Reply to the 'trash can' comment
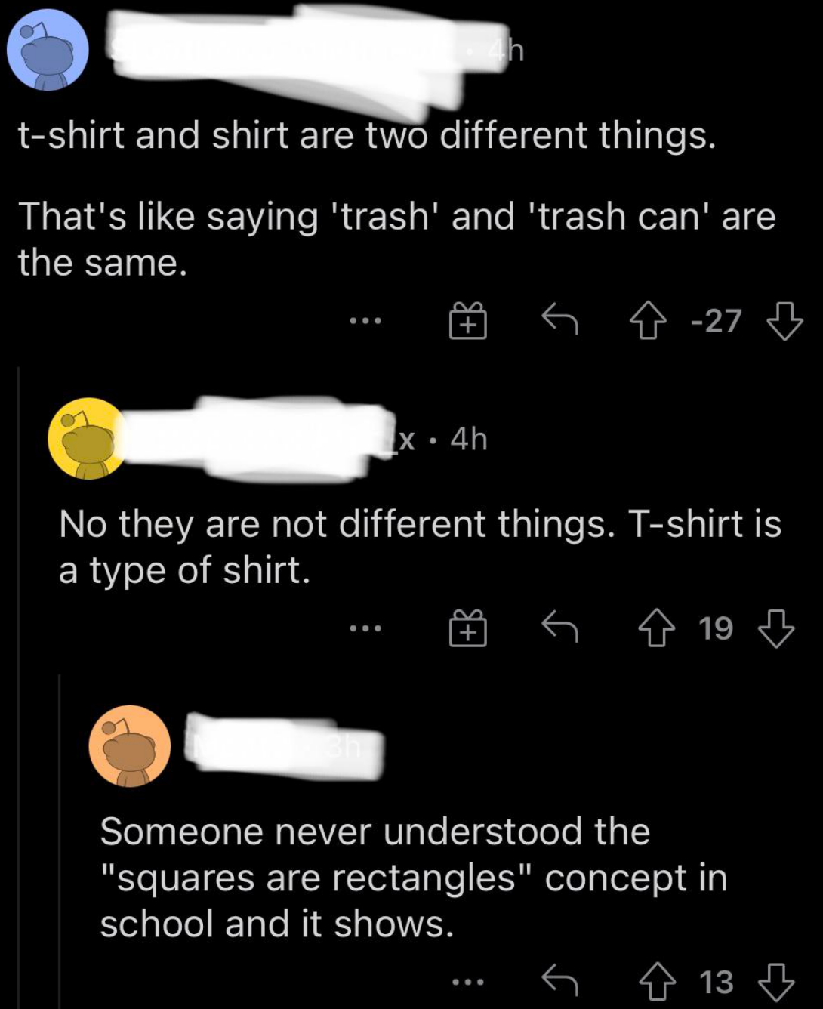Viewport: 823px width, 1009px height. 560,320
